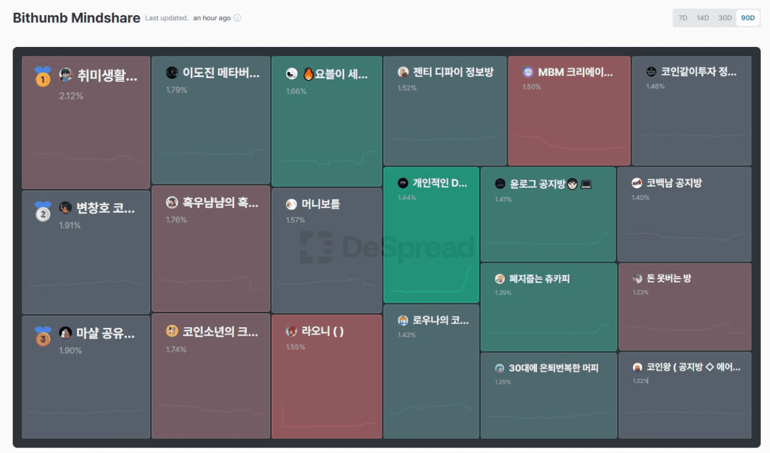770x453 pixels.
Task: Click the 라오니 avatar
Action: pos(292,331)
